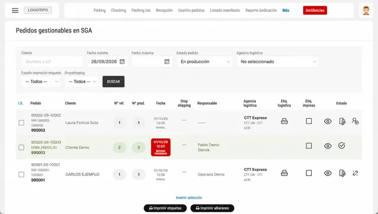
Task: Open Recepción section
Action: [x=164, y=11]
